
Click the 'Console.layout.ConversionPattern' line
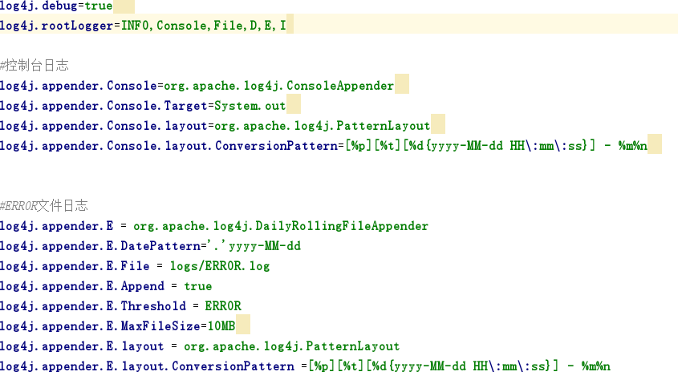[324, 146]
